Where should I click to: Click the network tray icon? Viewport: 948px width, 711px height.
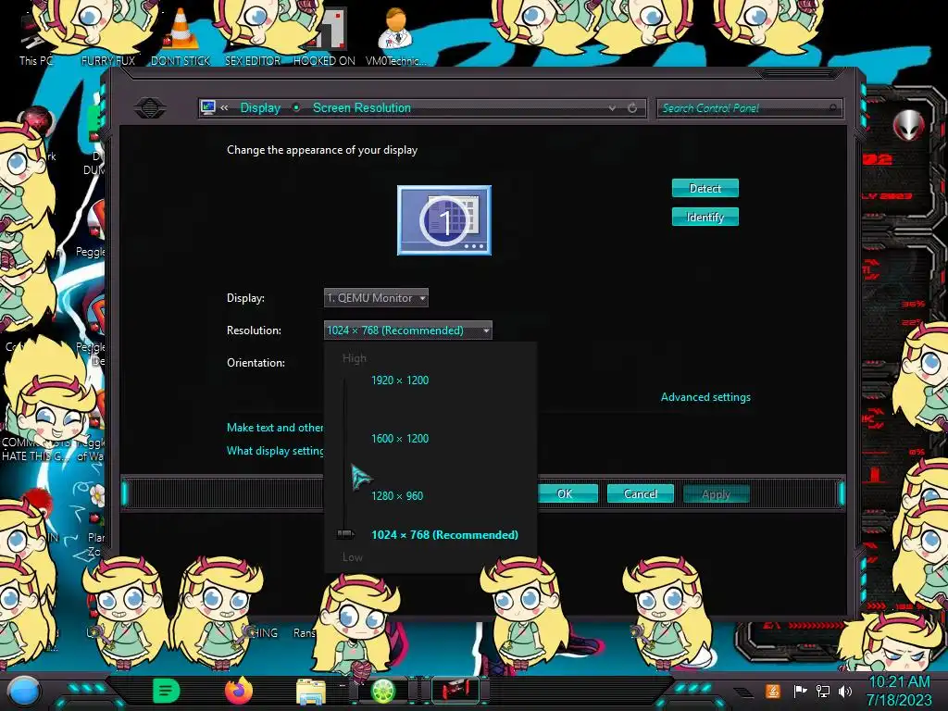823,691
